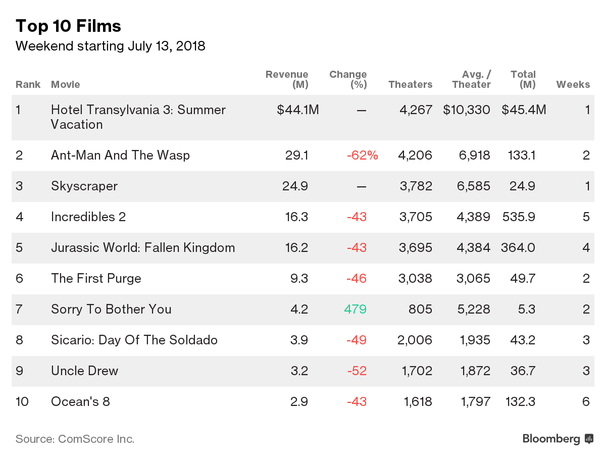Screen dimensions: 606x461
Task: Click the Ant-Man And The Wasp row title
Action: (x=120, y=155)
